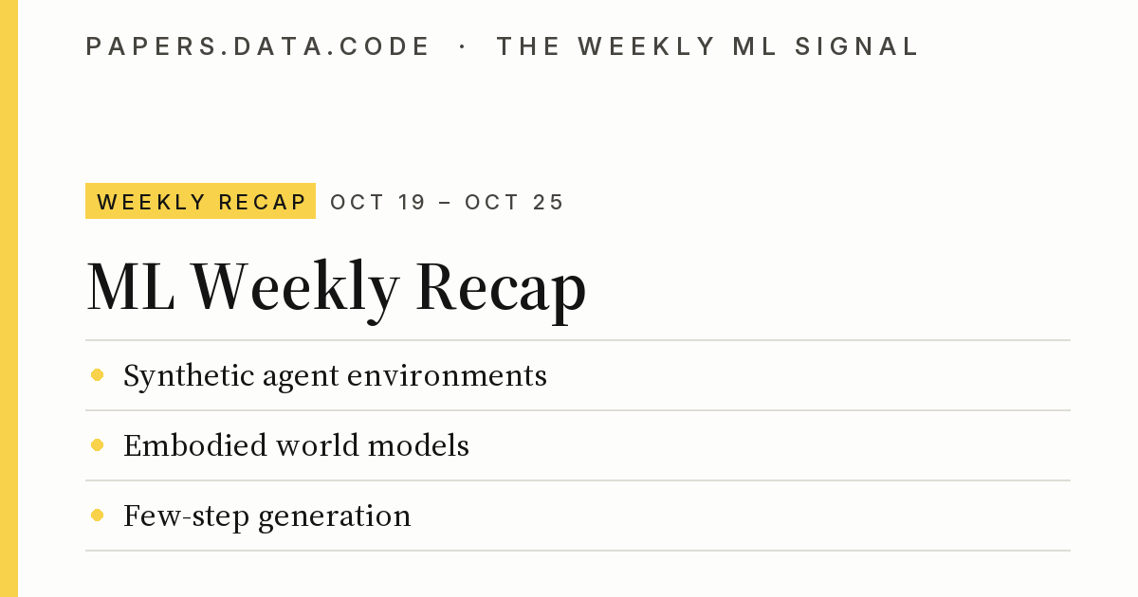Click the divider below Embodied world models
The image size is (1138, 597).
[578, 480]
